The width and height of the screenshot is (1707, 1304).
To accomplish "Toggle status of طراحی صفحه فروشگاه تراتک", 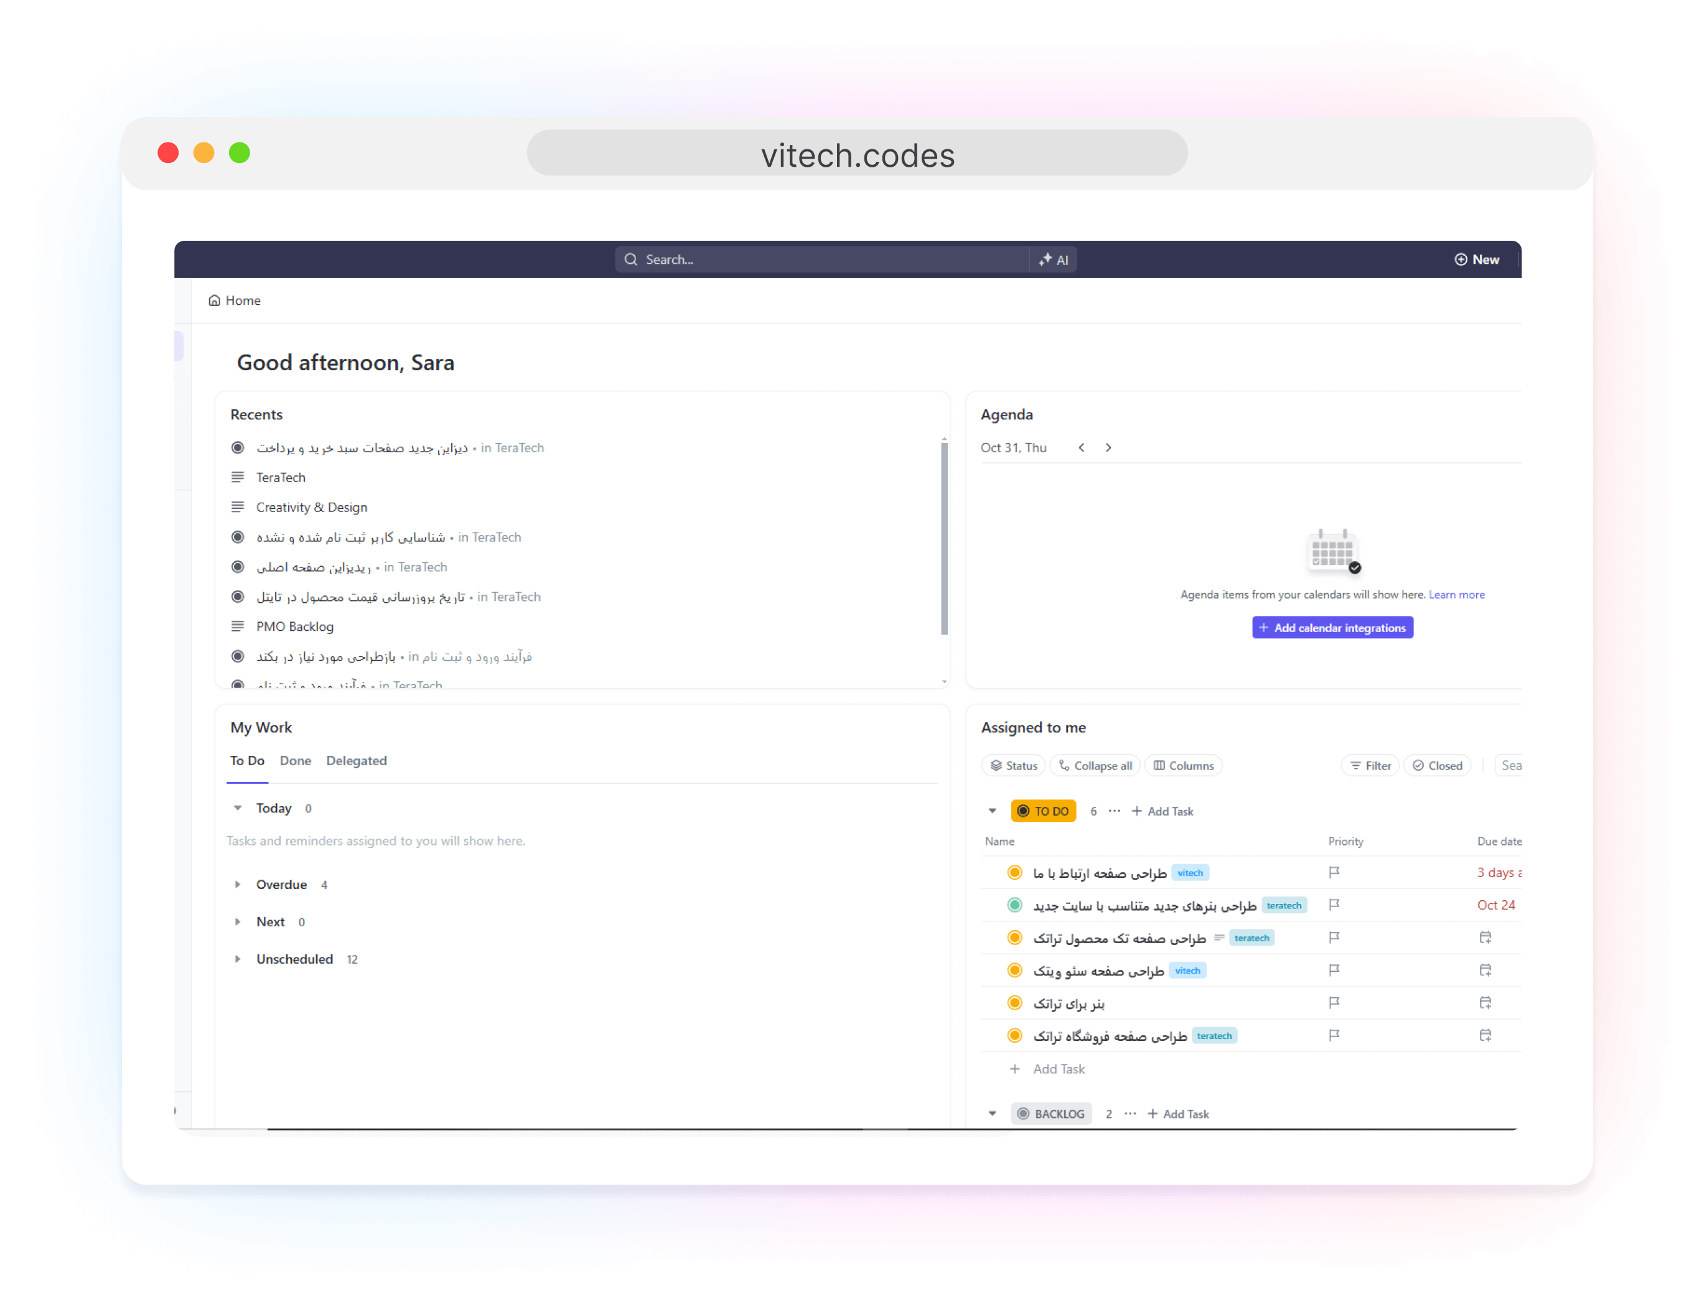I will (1014, 1035).
